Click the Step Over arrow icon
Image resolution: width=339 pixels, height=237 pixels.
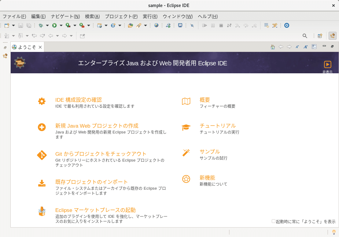(x=246, y=25)
